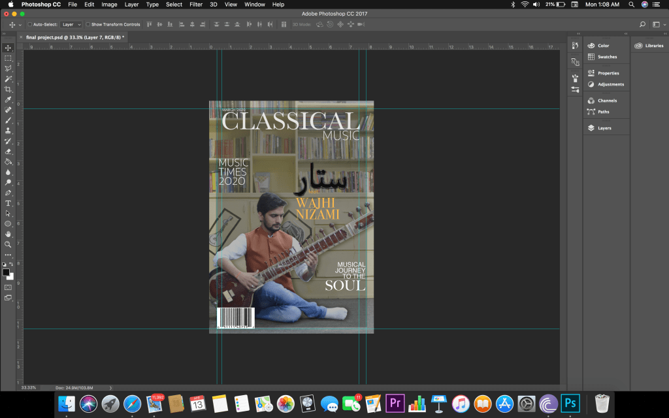Viewport: 669px width, 418px height.
Task: Activate the Zoom tool in toolbar
Action: tap(8, 244)
